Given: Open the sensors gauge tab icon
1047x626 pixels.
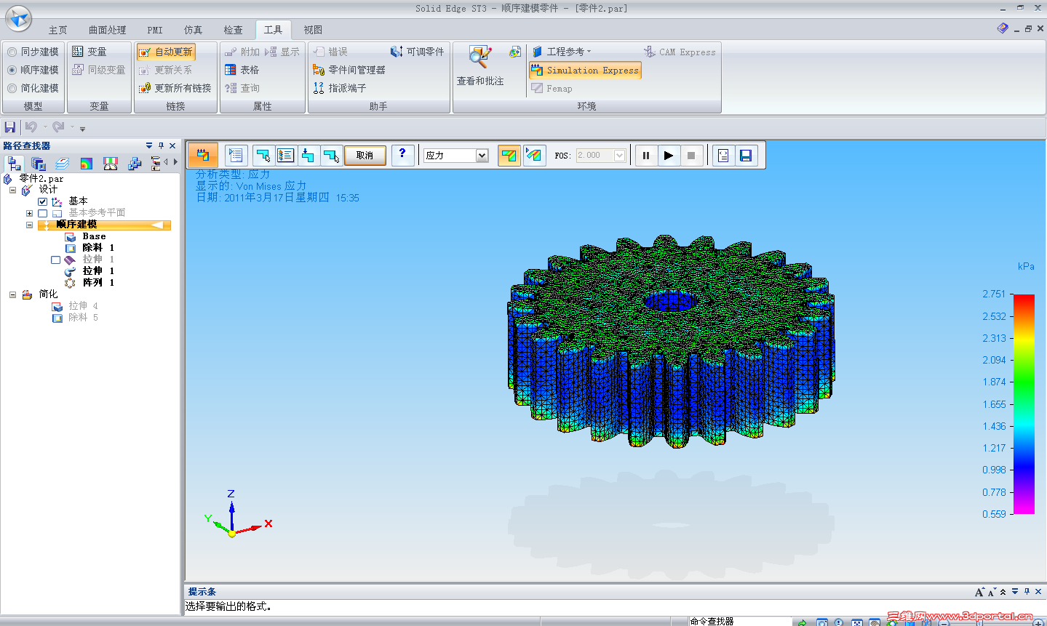Looking at the screenshot, I should [111, 164].
